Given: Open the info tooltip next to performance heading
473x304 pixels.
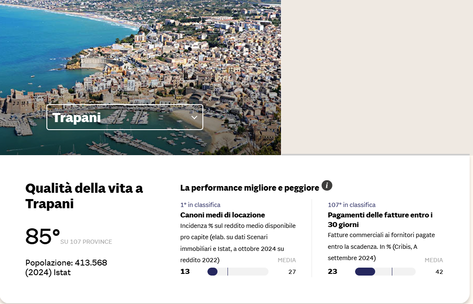Looking at the screenshot, I should 327,186.
